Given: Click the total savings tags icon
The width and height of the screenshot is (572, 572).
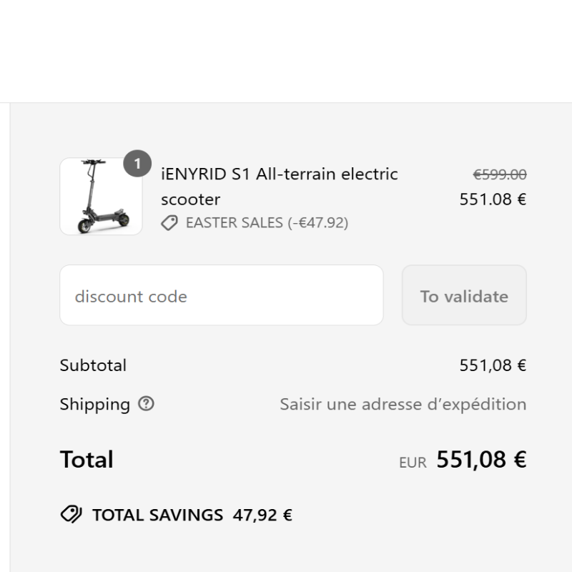Looking at the screenshot, I should [71, 515].
